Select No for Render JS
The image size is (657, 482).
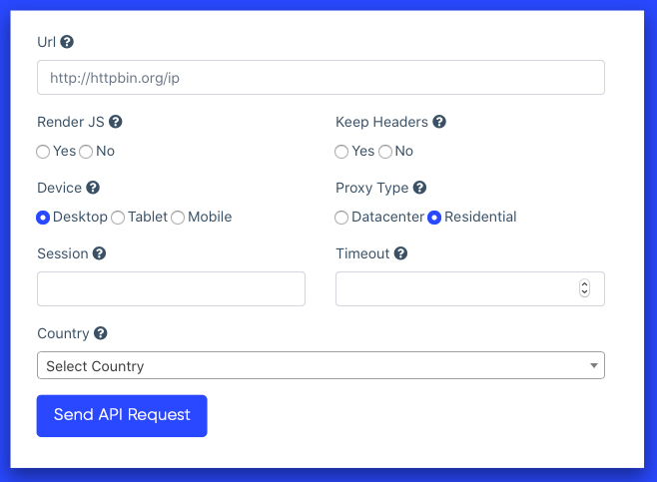point(86,152)
